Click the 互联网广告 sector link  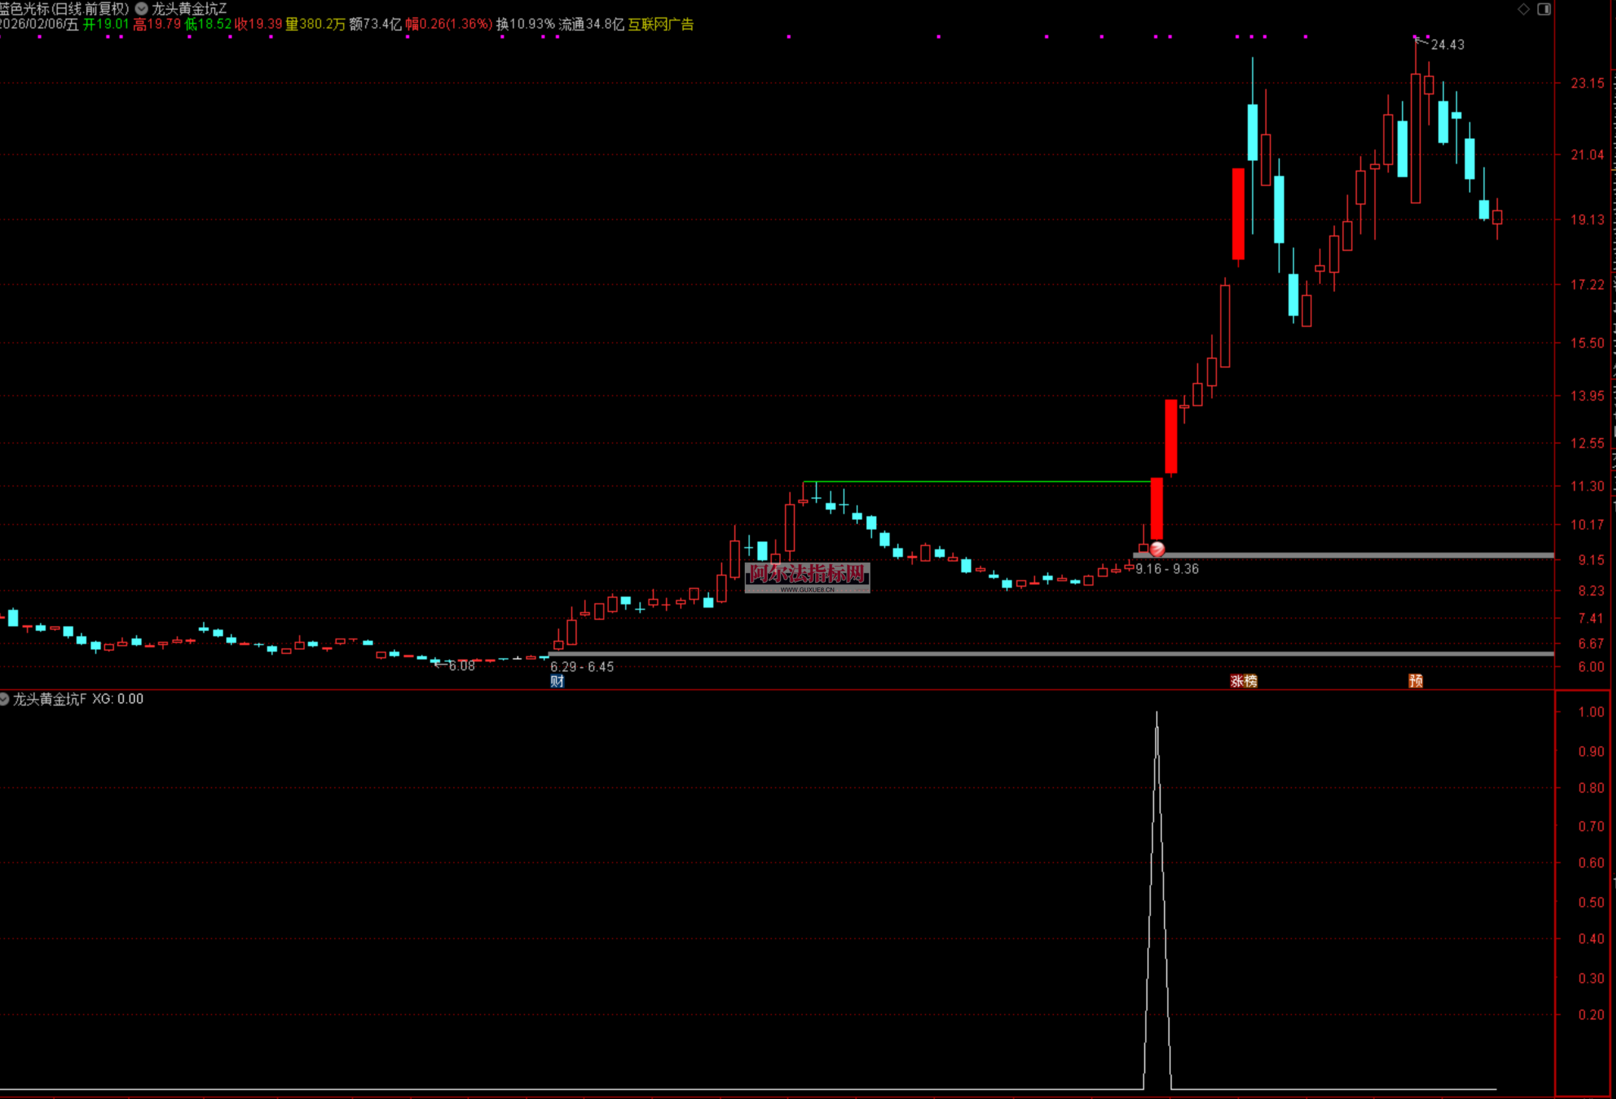pyautogui.click(x=660, y=25)
